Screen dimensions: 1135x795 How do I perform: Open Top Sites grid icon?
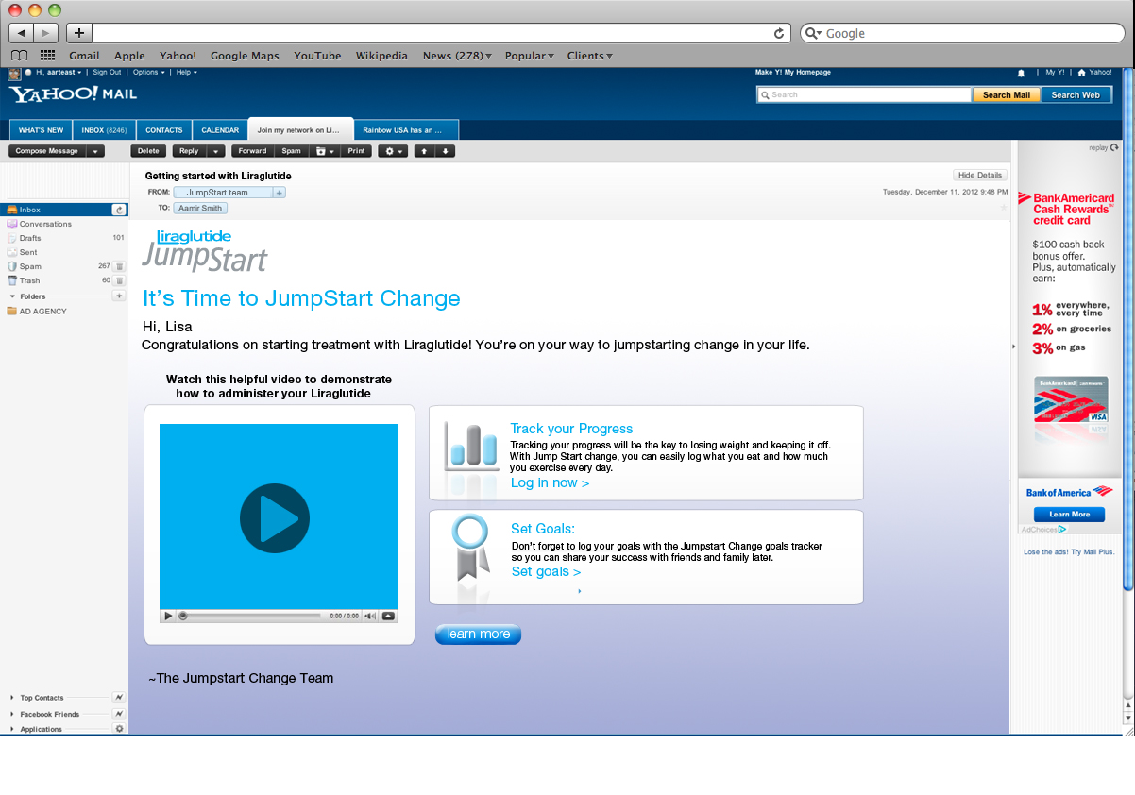click(47, 56)
